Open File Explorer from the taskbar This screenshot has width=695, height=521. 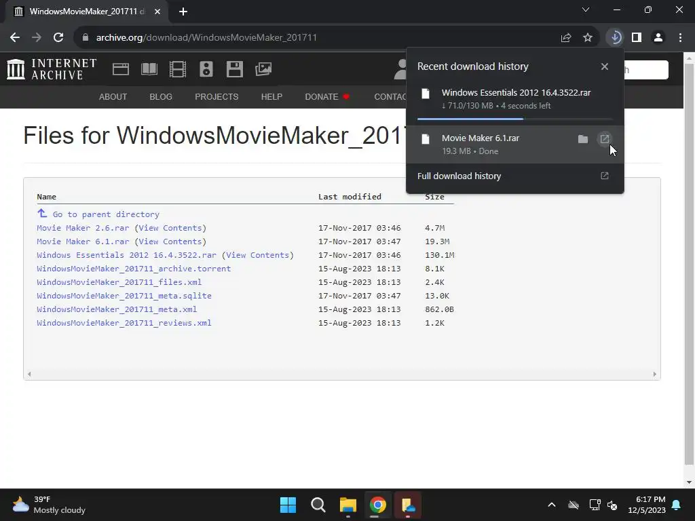[x=348, y=505]
